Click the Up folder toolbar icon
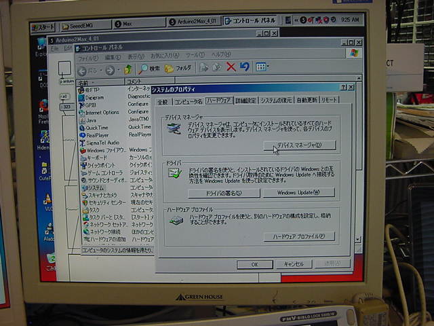The image size is (434, 326). (128, 69)
